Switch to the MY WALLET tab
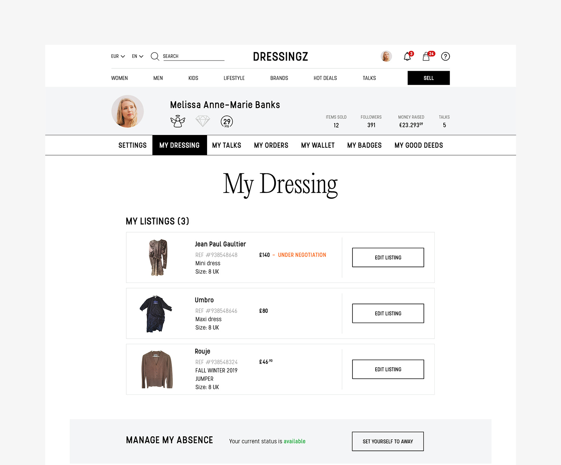The image size is (561, 465). tap(318, 145)
